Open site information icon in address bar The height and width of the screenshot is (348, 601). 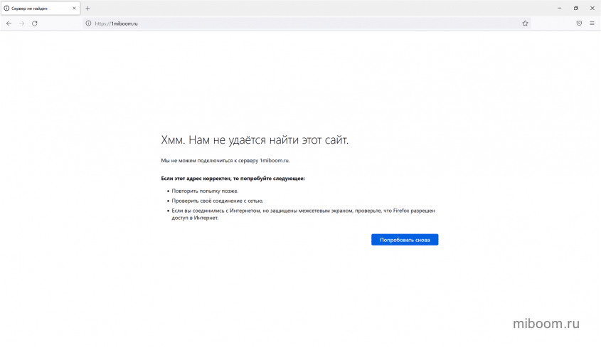[89, 23]
